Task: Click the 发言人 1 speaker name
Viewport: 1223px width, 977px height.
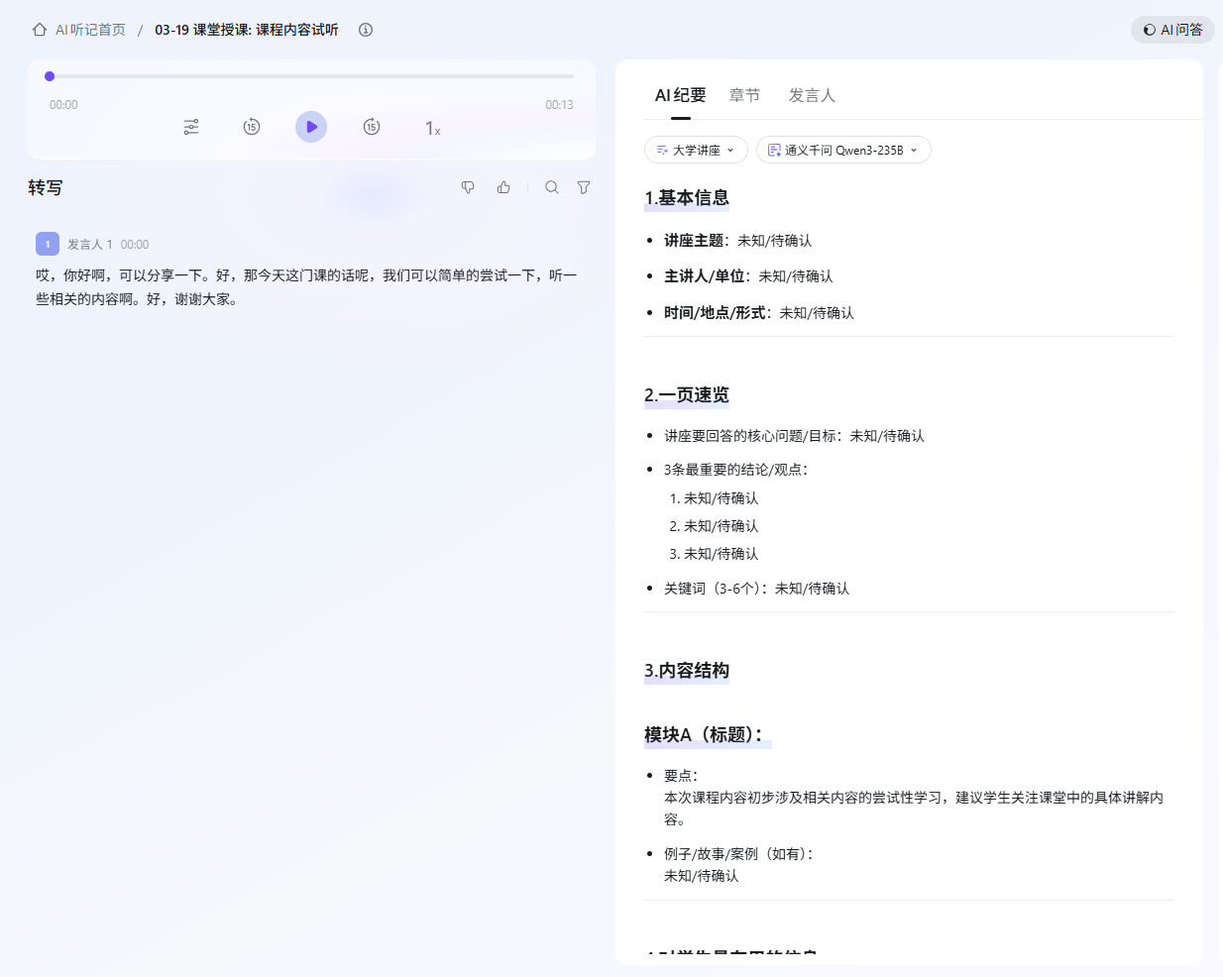Action: point(90,245)
